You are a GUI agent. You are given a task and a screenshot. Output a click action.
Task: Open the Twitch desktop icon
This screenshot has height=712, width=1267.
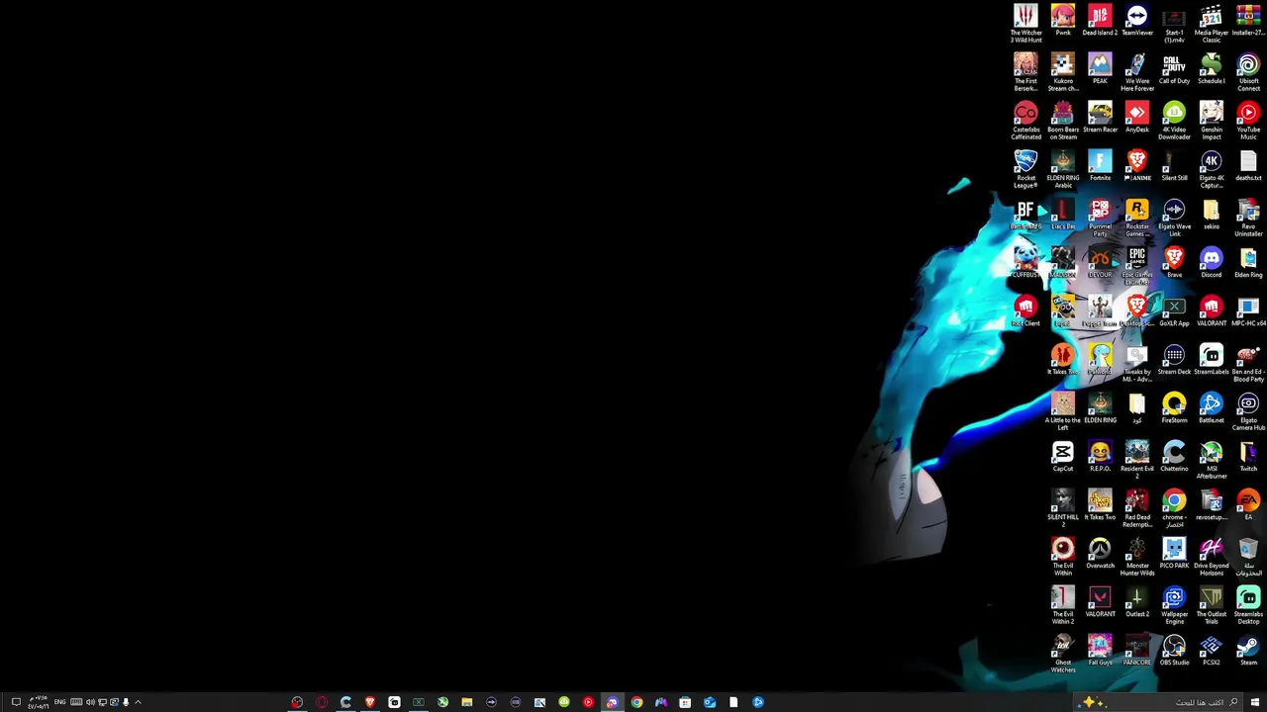(1248, 457)
